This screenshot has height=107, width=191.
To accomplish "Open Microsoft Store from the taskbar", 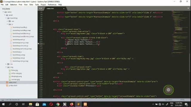I will pos(37,104).
